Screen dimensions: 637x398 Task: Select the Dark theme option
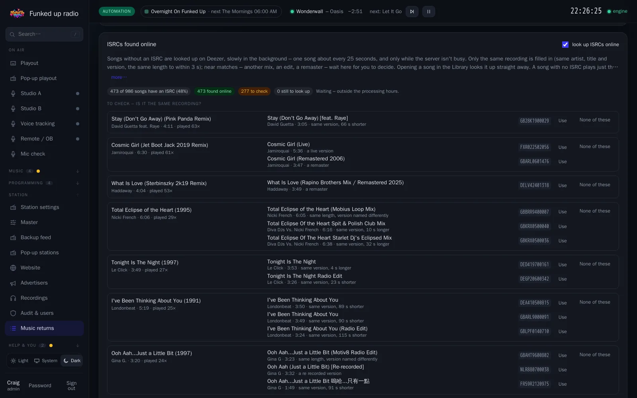point(72,361)
